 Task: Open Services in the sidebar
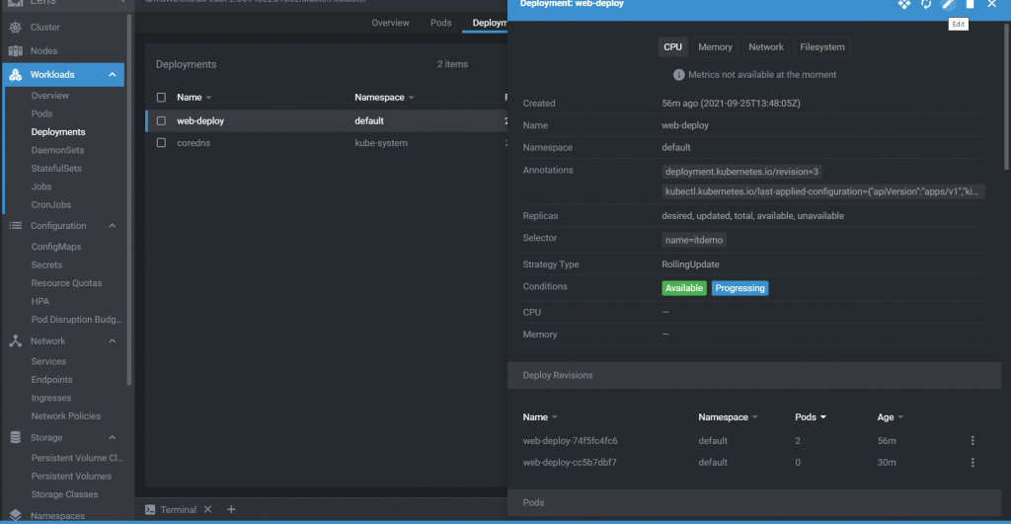[48, 361]
